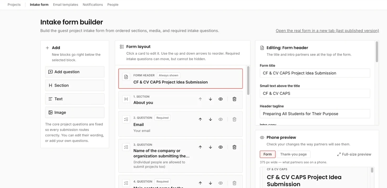This screenshot has height=188, width=387.
Task: Move About you section down
Action: point(211,99)
